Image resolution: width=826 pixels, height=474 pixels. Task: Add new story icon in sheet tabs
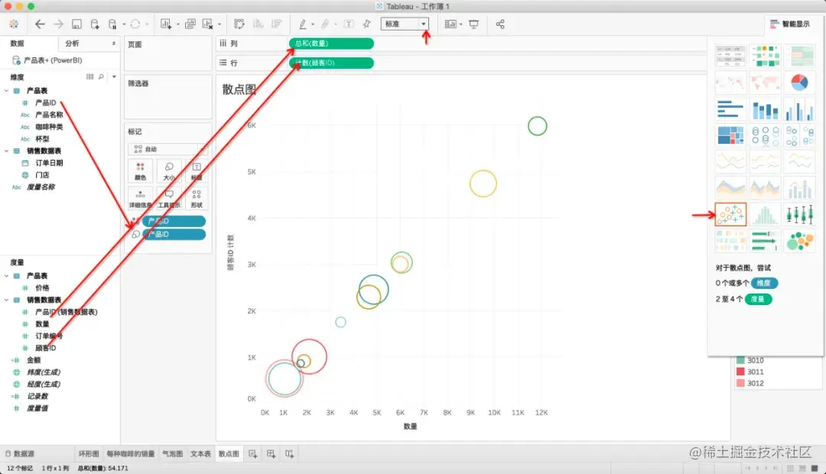coord(289,453)
